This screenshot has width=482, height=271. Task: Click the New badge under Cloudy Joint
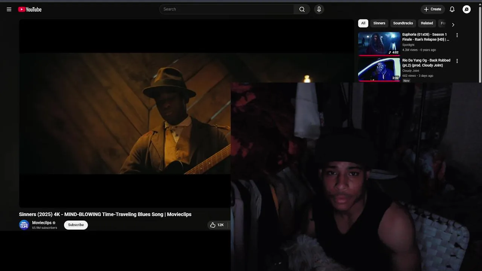pyautogui.click(x=406, y=81)
